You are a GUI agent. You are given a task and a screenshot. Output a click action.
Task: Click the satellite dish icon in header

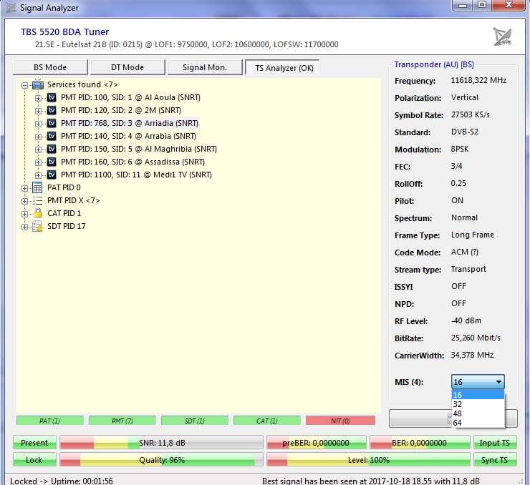click(503, 36)
